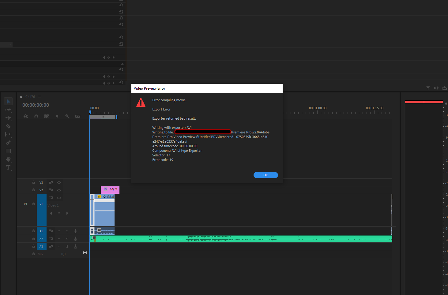Toggle visibility of the V2 track
448x295 pixels.
[59, 190]
